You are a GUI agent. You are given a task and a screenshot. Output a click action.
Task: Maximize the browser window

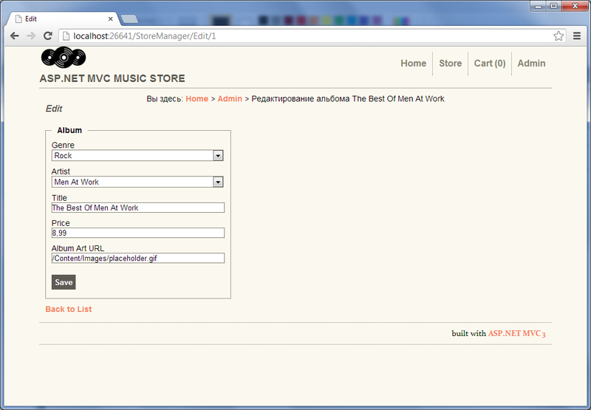(553, 6)
